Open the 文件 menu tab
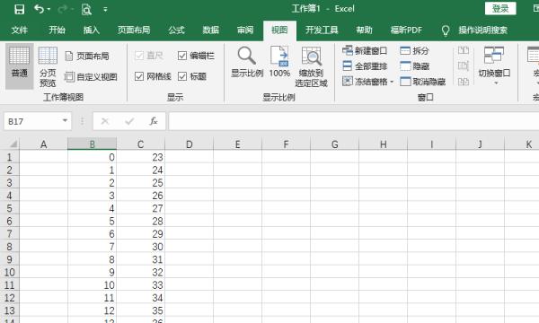This screenshot has width=539, height=323. click(x=20, y=31)
